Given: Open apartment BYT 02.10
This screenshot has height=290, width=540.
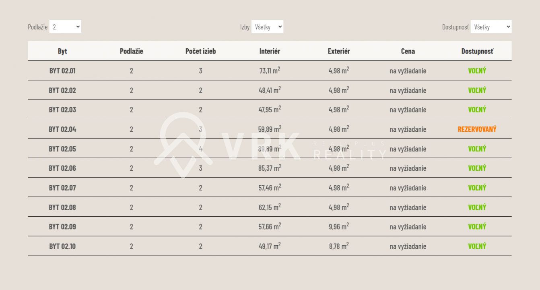Looking at the screenshot, I should tap(62, 246).
